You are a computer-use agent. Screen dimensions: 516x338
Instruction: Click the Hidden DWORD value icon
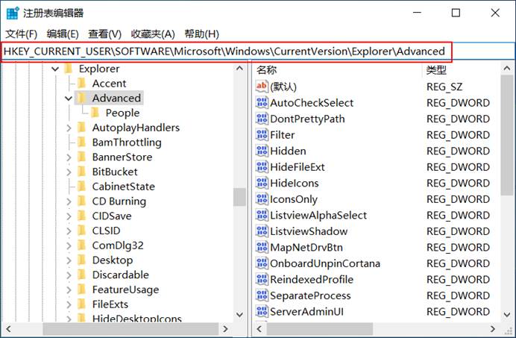tap(261, 151)
